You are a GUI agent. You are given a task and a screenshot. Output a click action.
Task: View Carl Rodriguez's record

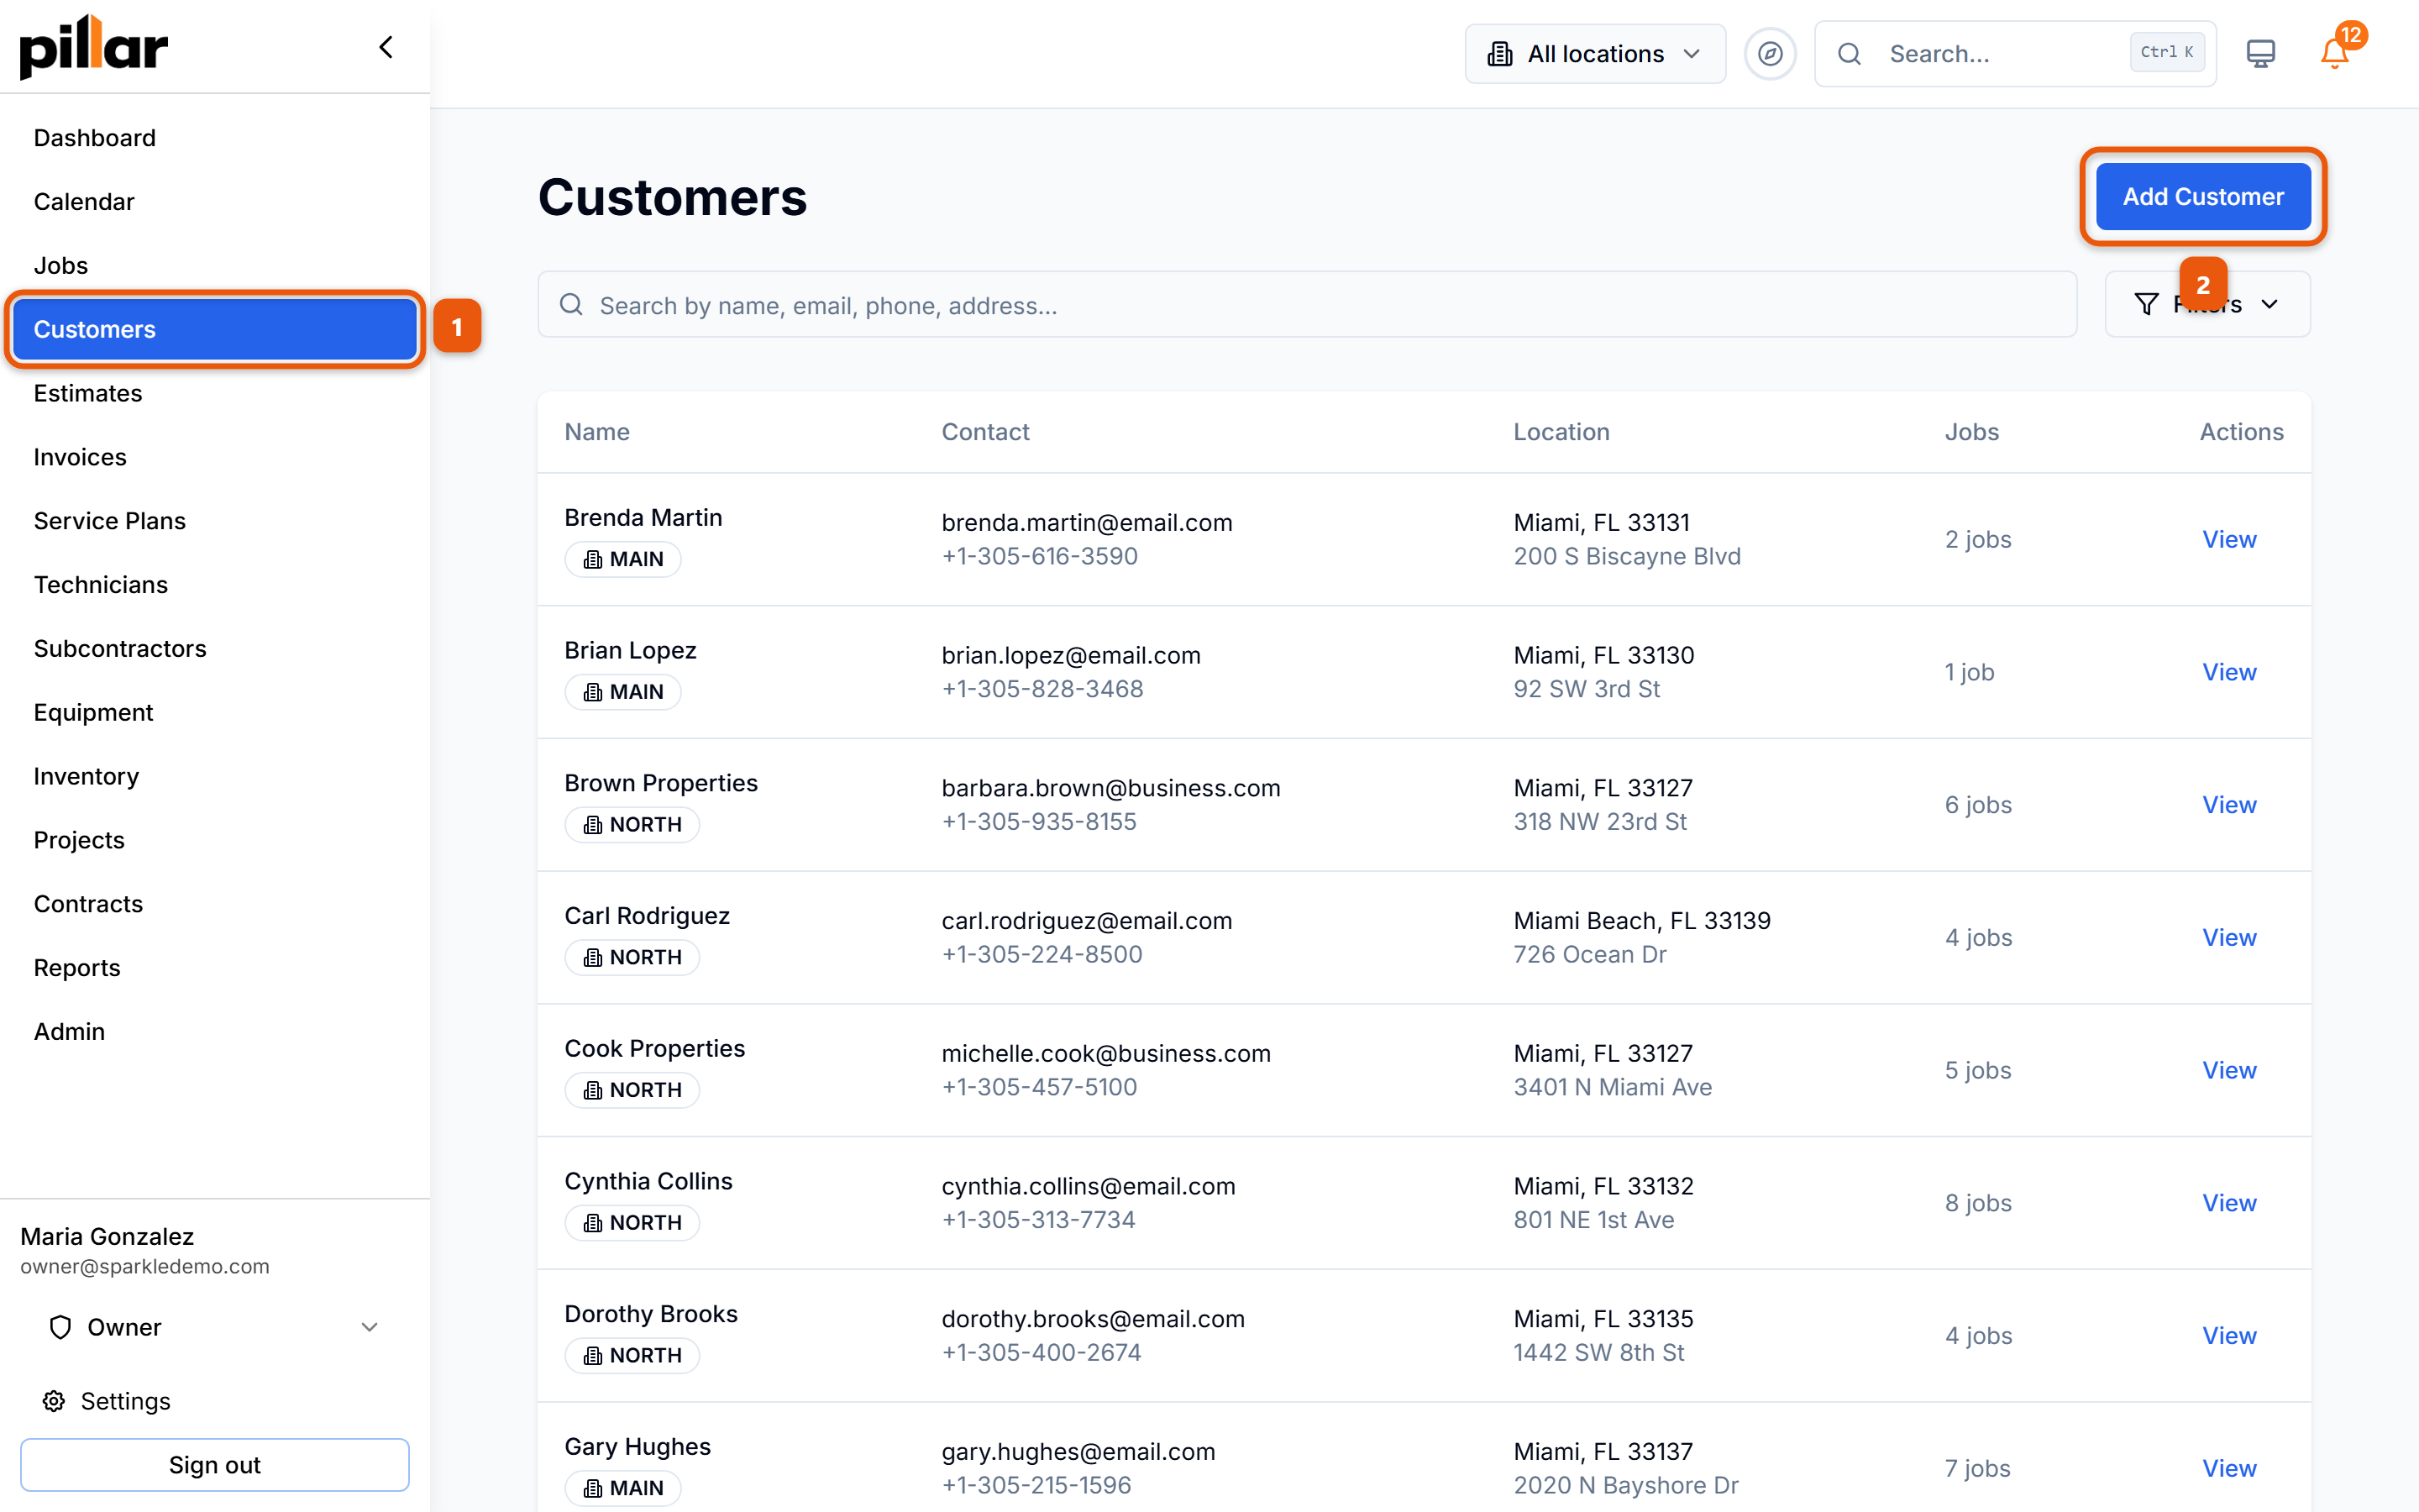tap(2229, 937)
